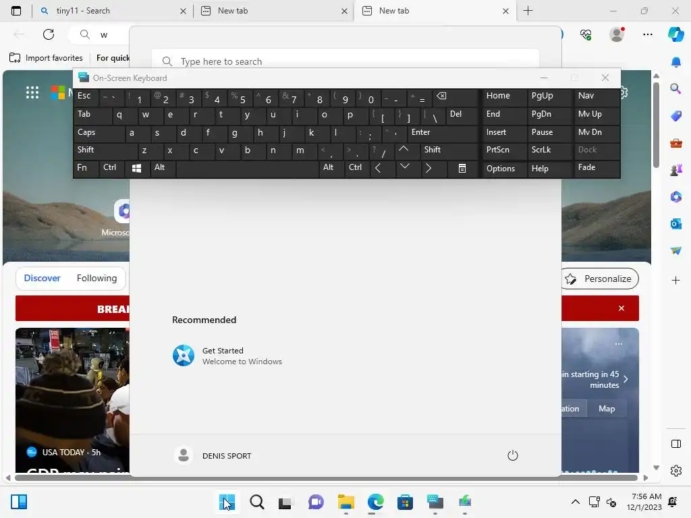Viewport: 691px width, 518px height.
Task: Open the USA TODAY news thumbnail
Action: 73,400
